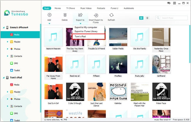This screenshot has width=191, height=122.
Task: Switch to the Podcasts tab
Action: [x=101, y=8]
